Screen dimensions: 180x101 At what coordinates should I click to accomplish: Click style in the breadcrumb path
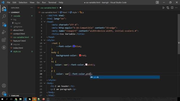tap(75, 12)
